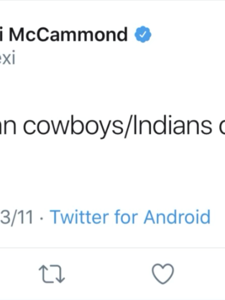Click the verified checkmark next to McCammond
The width and height of the screenshot is (225, 300).
[143, 35]
